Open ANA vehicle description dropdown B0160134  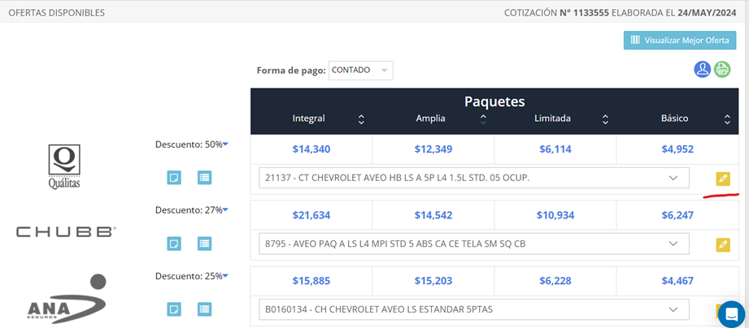[x=473, y=309]
